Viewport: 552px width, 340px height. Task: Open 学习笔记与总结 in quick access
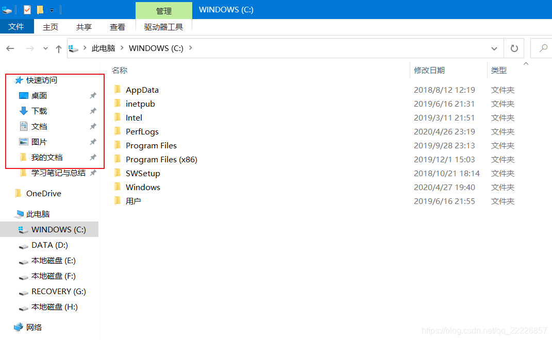58,173
